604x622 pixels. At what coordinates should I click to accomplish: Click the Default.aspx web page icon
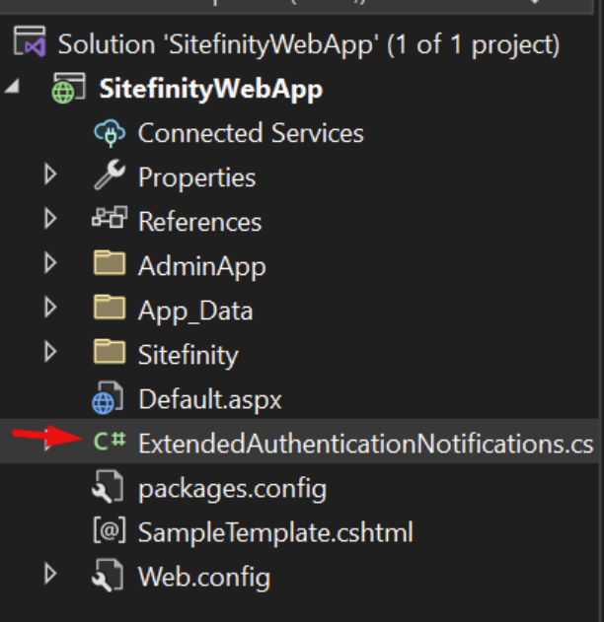[x=108, y=398]
